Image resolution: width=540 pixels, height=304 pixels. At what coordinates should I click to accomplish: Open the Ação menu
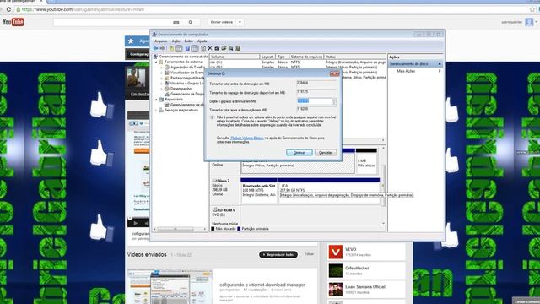coord(175,41)
